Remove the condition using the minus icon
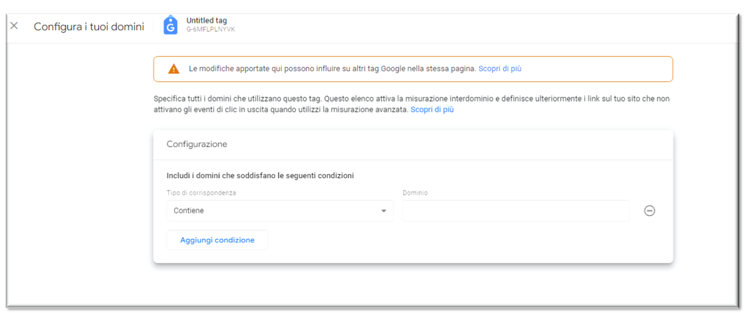The width and height of the screenshot is (747, 313). click(649, 211)
